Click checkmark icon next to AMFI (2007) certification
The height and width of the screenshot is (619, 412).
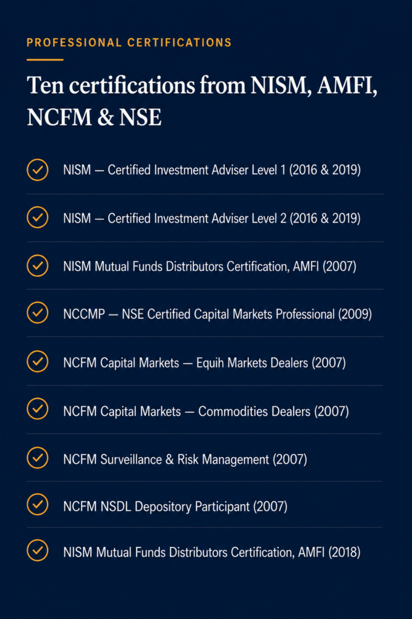pyautogui.click(x=37, y=266)
